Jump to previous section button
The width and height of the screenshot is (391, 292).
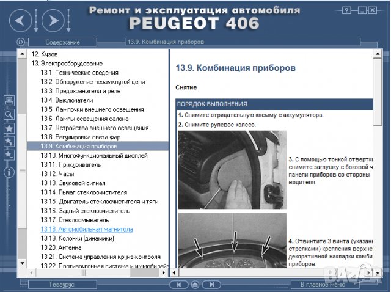point(178,285)
